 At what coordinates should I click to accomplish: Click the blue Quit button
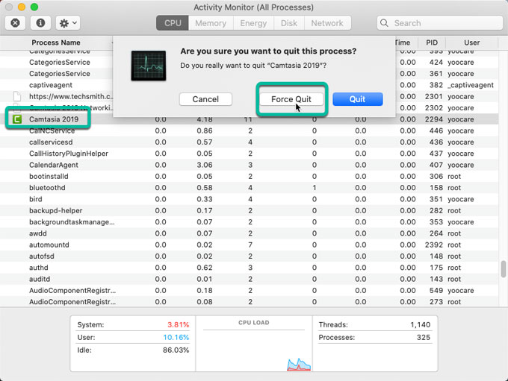click(357, 99)
